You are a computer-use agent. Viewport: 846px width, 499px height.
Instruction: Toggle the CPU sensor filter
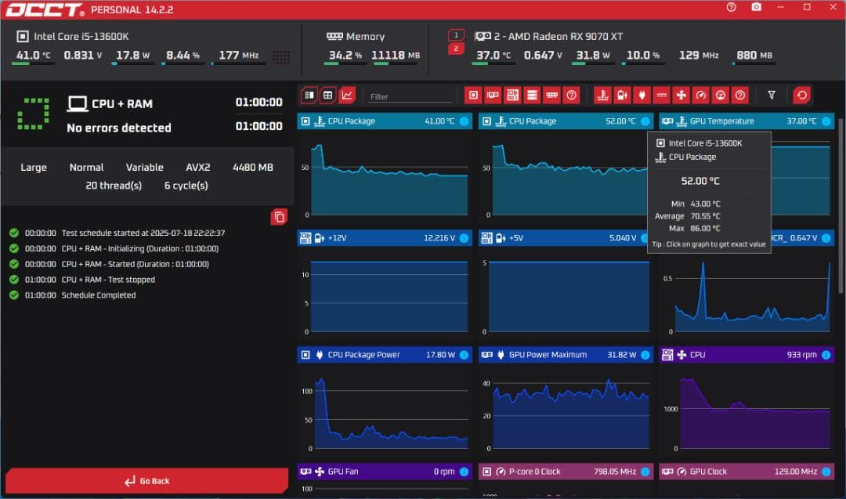click(x=473, y=96)
